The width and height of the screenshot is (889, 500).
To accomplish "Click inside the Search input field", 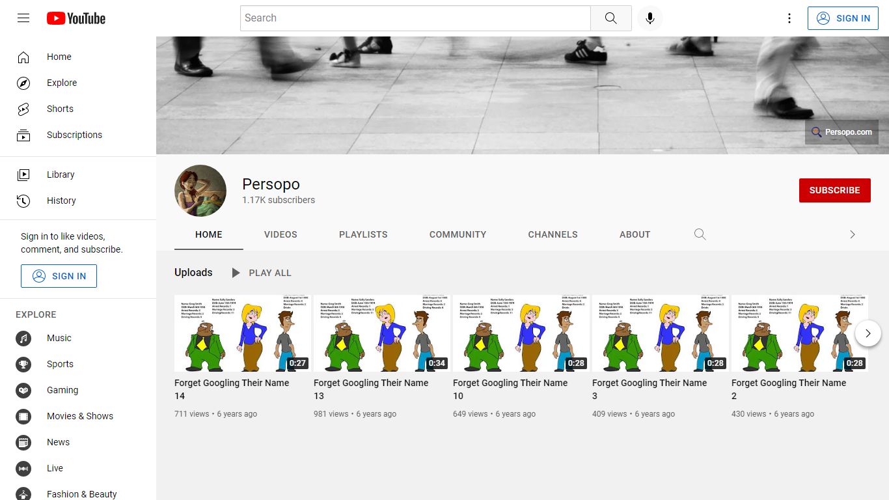I will coord(415,18).
